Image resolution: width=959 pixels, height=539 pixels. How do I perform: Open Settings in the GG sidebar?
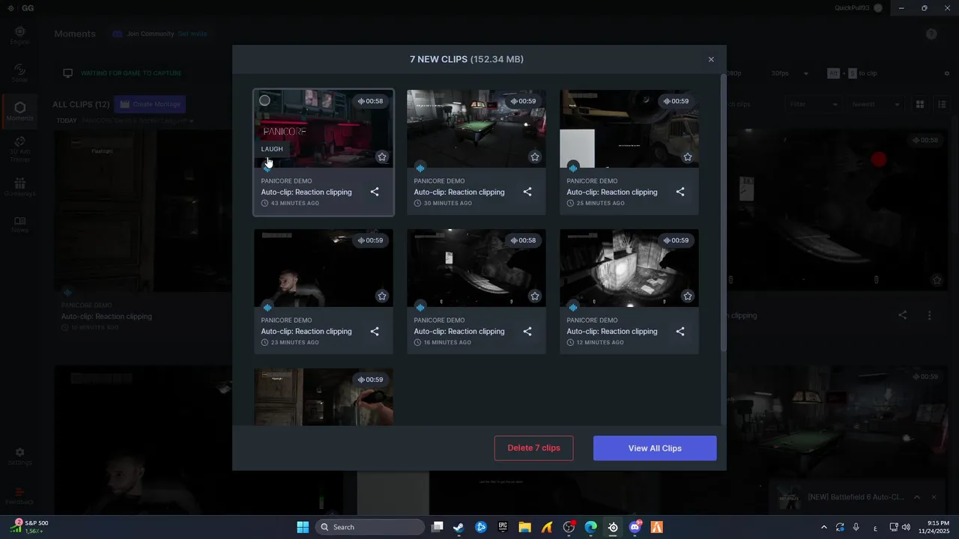click(x=20, y=457)
